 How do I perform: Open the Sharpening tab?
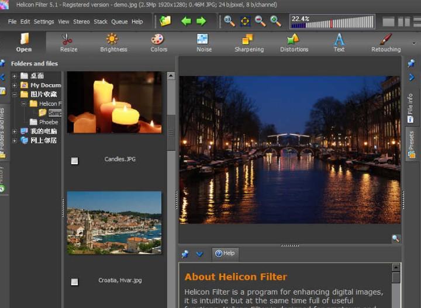(x=249, y=43)
